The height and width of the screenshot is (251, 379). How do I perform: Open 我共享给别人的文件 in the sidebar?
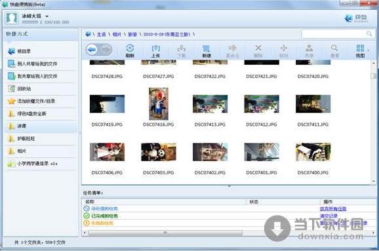(x=41, y=76)
